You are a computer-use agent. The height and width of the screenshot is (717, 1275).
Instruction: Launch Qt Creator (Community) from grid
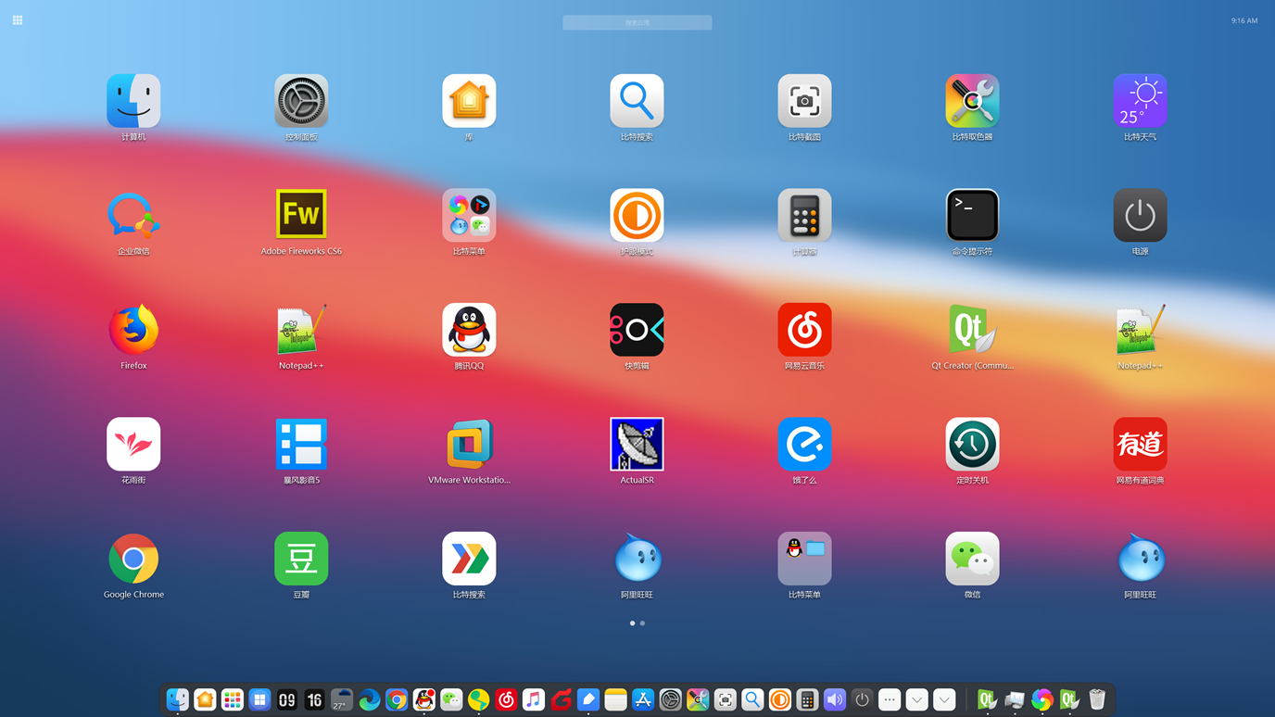click(x=972, y=330)
